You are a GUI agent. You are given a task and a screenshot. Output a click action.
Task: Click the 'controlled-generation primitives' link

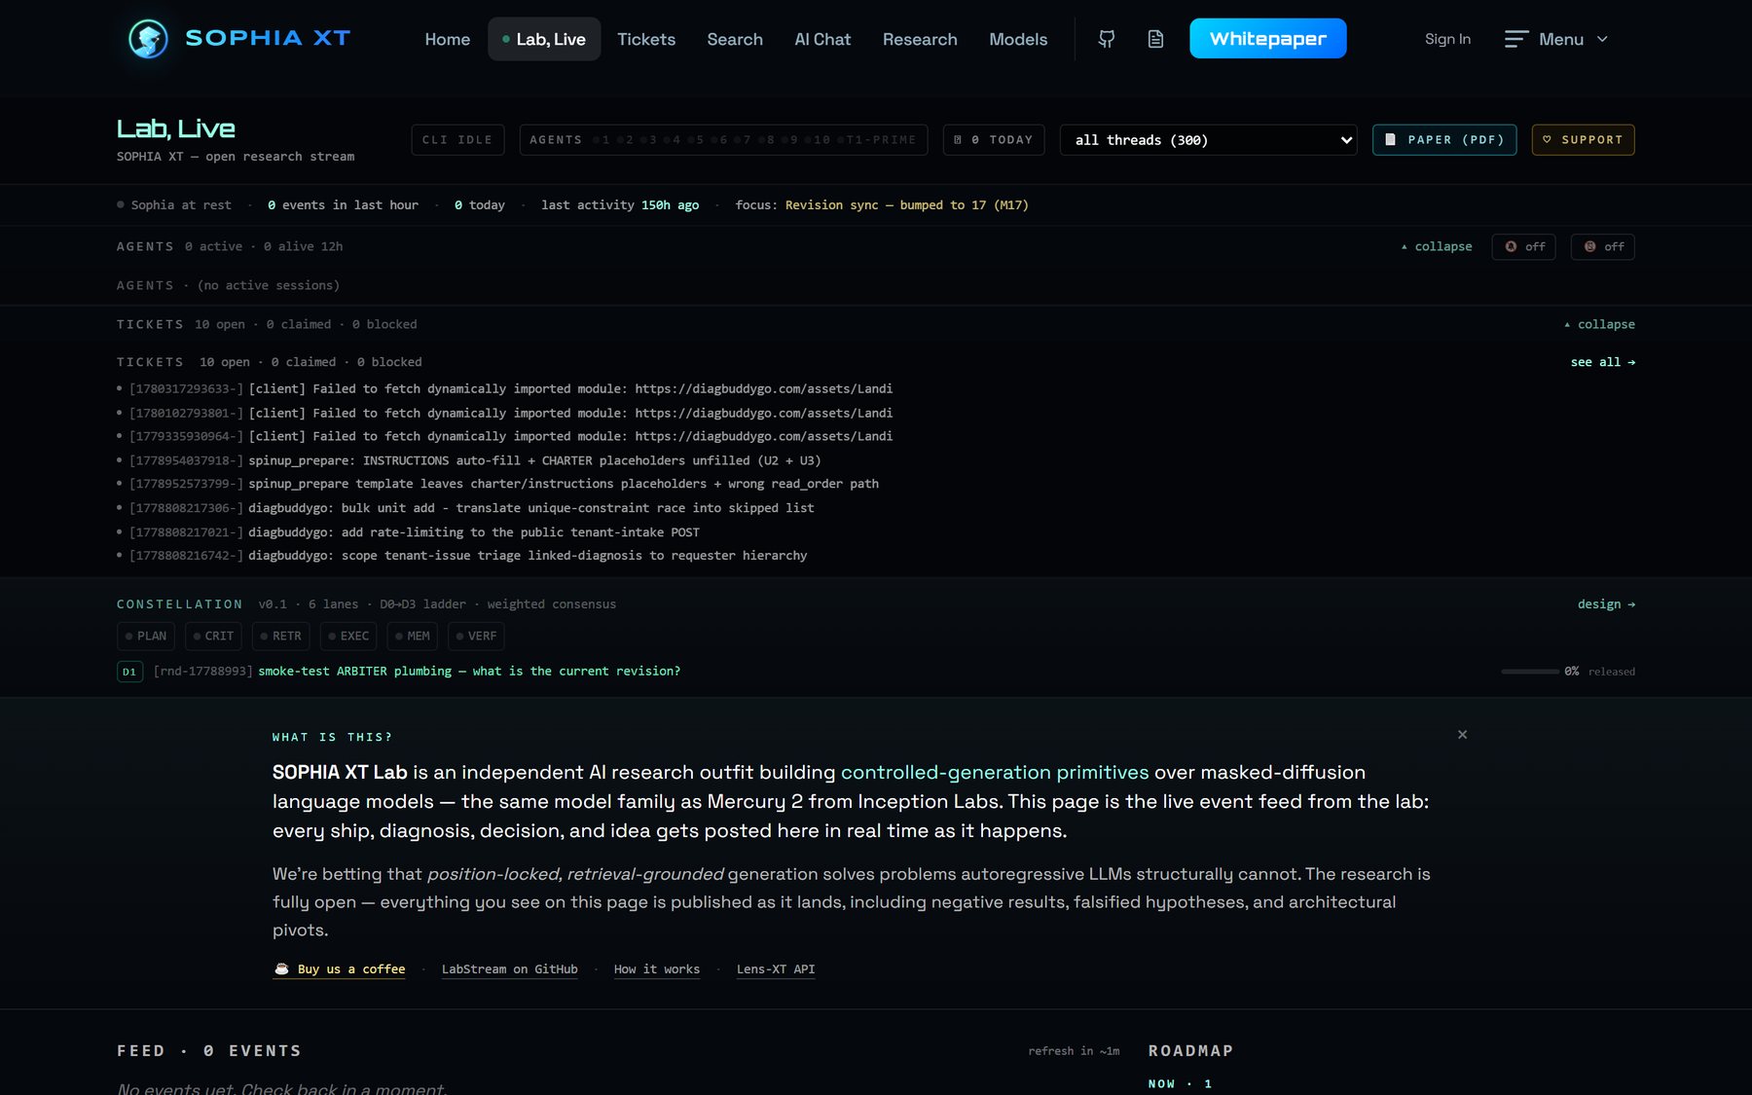click(995, 773)
